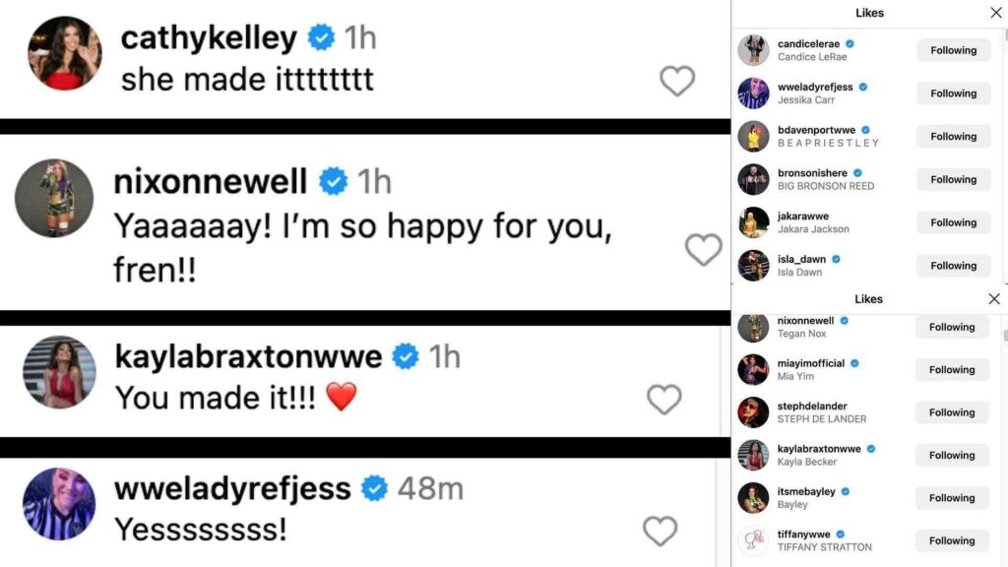Close the upper Likes panel
1008x567 pixels.
coord(995,13)
